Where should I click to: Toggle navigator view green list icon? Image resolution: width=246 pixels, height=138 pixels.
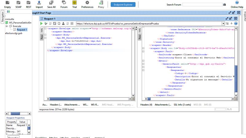click(x=9, y=12)
